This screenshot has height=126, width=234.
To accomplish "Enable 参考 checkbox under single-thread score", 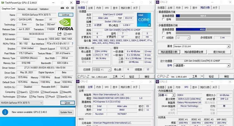I will [163, 19].
